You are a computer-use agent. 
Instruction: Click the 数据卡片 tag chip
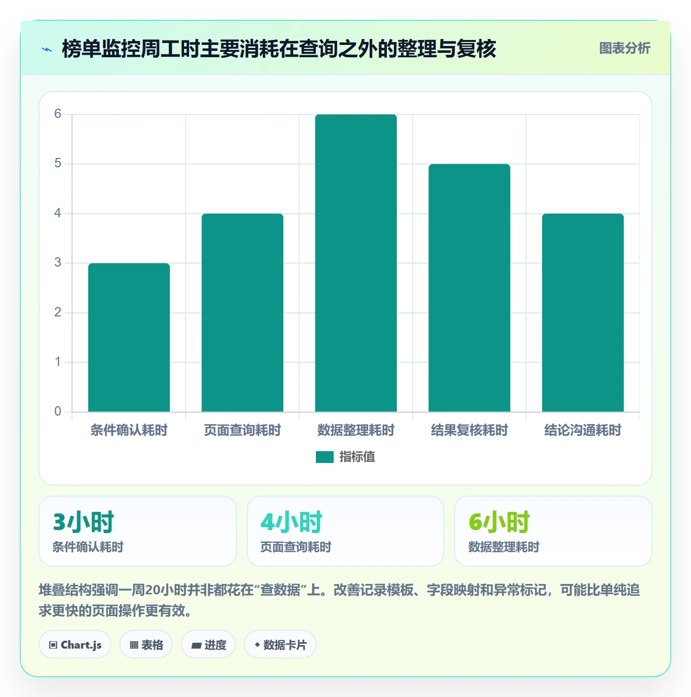[x=280, y=645]
